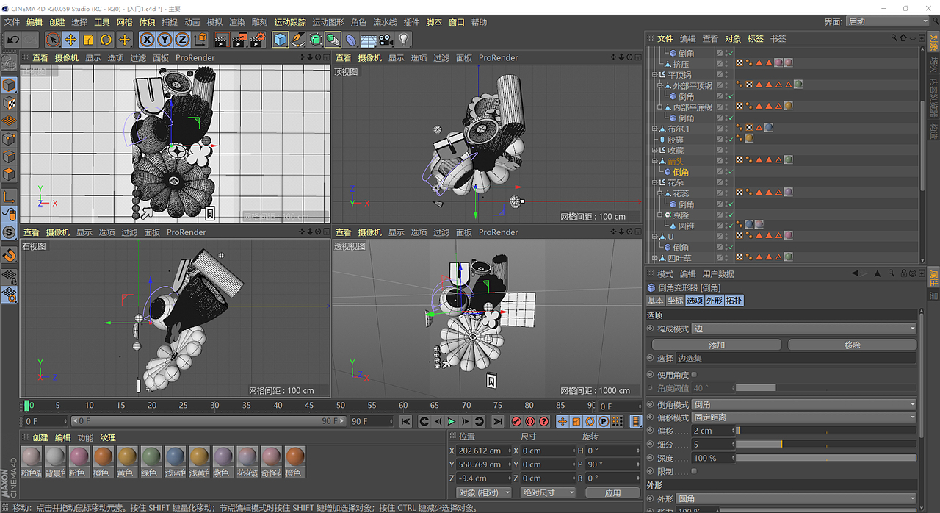Disable the checkmark on 箭头's 倒角 deformer
The height and width of the screenshot is (513, 940).
731,172
